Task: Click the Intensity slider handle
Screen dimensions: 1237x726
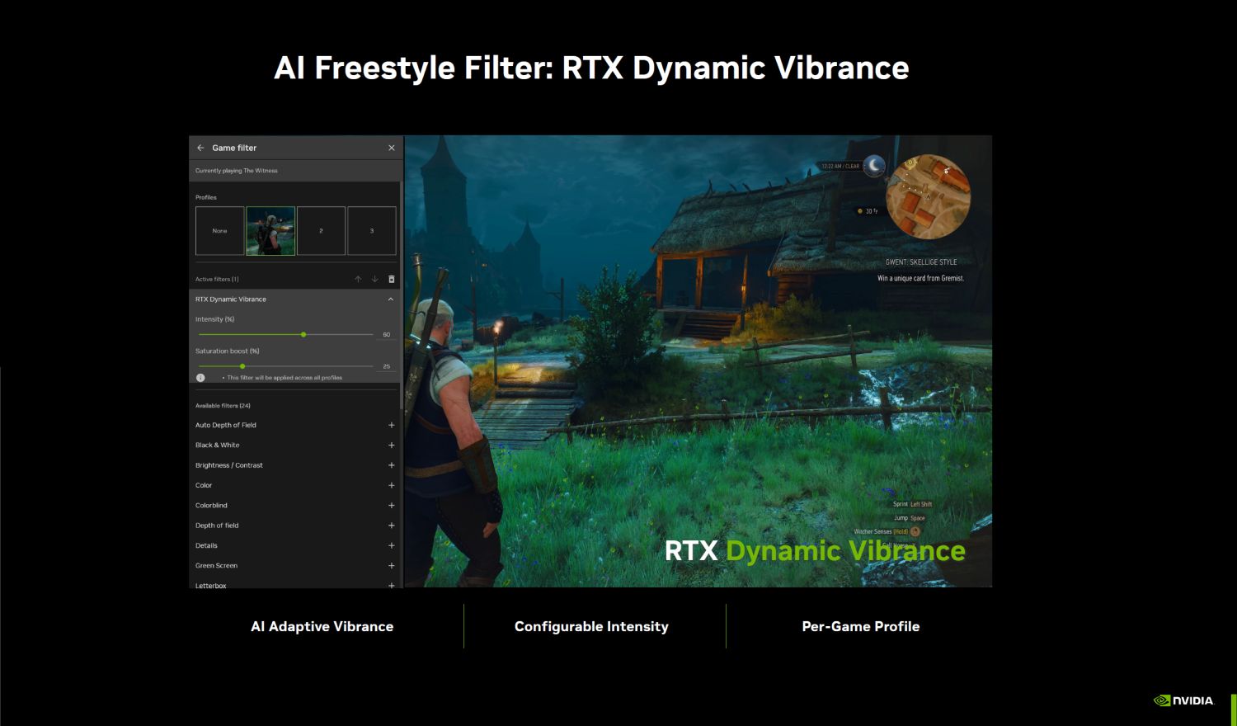Action: [303, 334]
